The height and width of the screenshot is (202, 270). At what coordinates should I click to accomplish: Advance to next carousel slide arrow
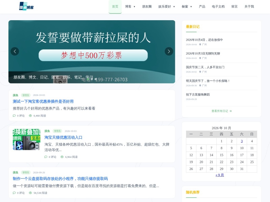[169, 52]
